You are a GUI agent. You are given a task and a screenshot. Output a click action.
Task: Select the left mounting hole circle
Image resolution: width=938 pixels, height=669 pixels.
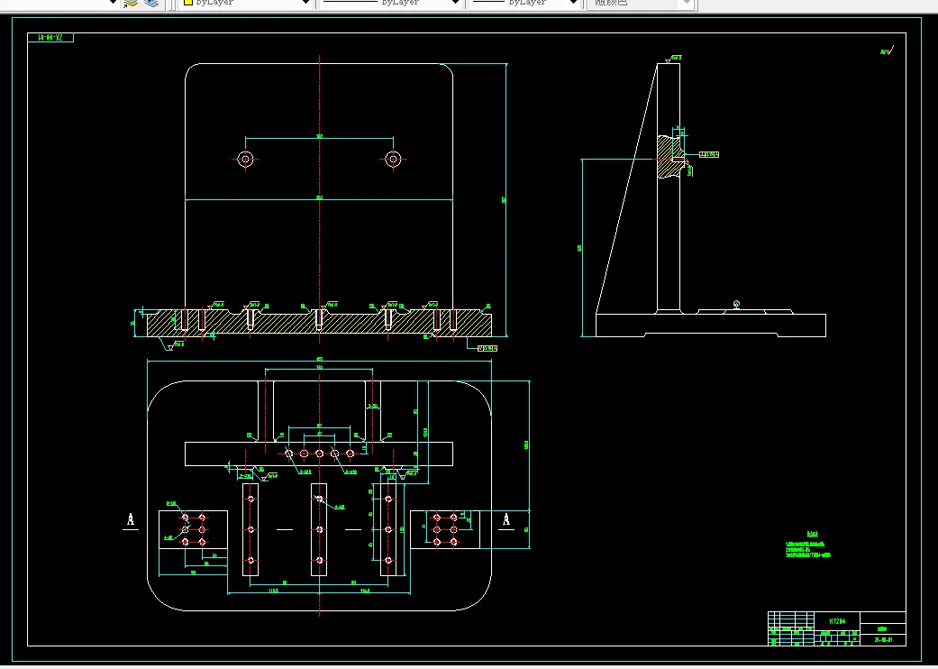tap(245, 160)
